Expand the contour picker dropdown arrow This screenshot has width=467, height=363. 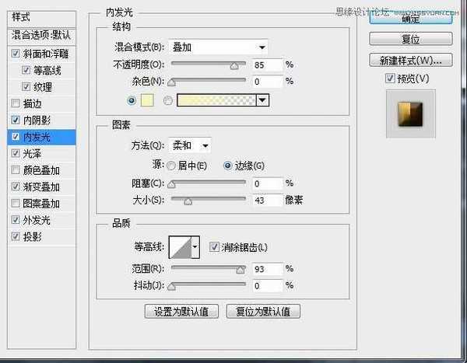tap(195, 248)
